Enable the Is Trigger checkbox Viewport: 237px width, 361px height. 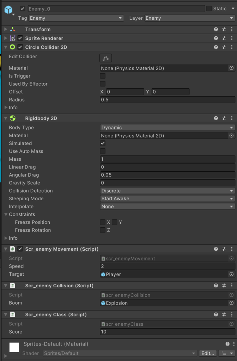click(103, 76)
